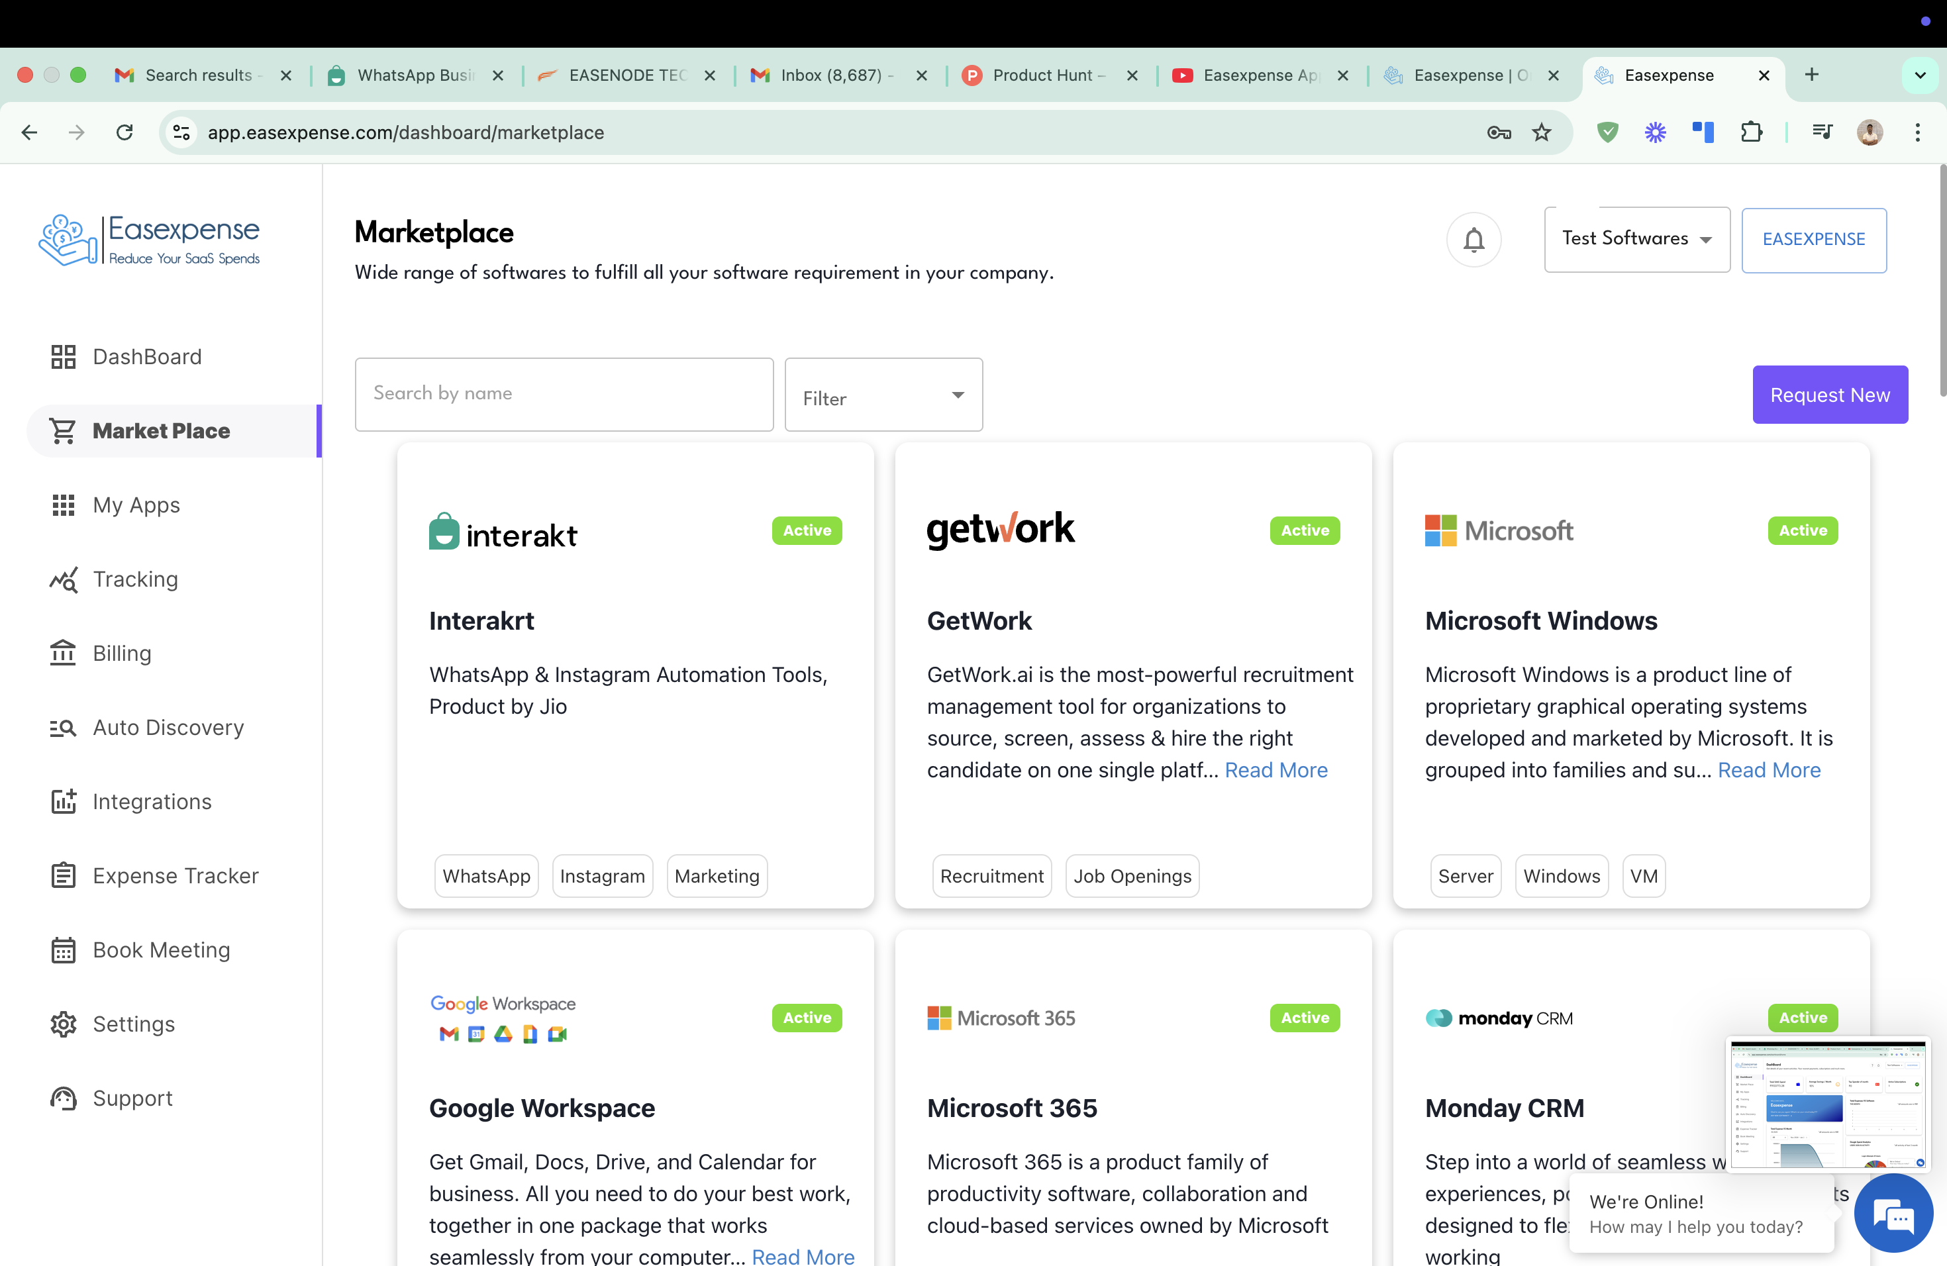
Task: Open the green shield extension icon
Action: click(x=1607, y=132)
